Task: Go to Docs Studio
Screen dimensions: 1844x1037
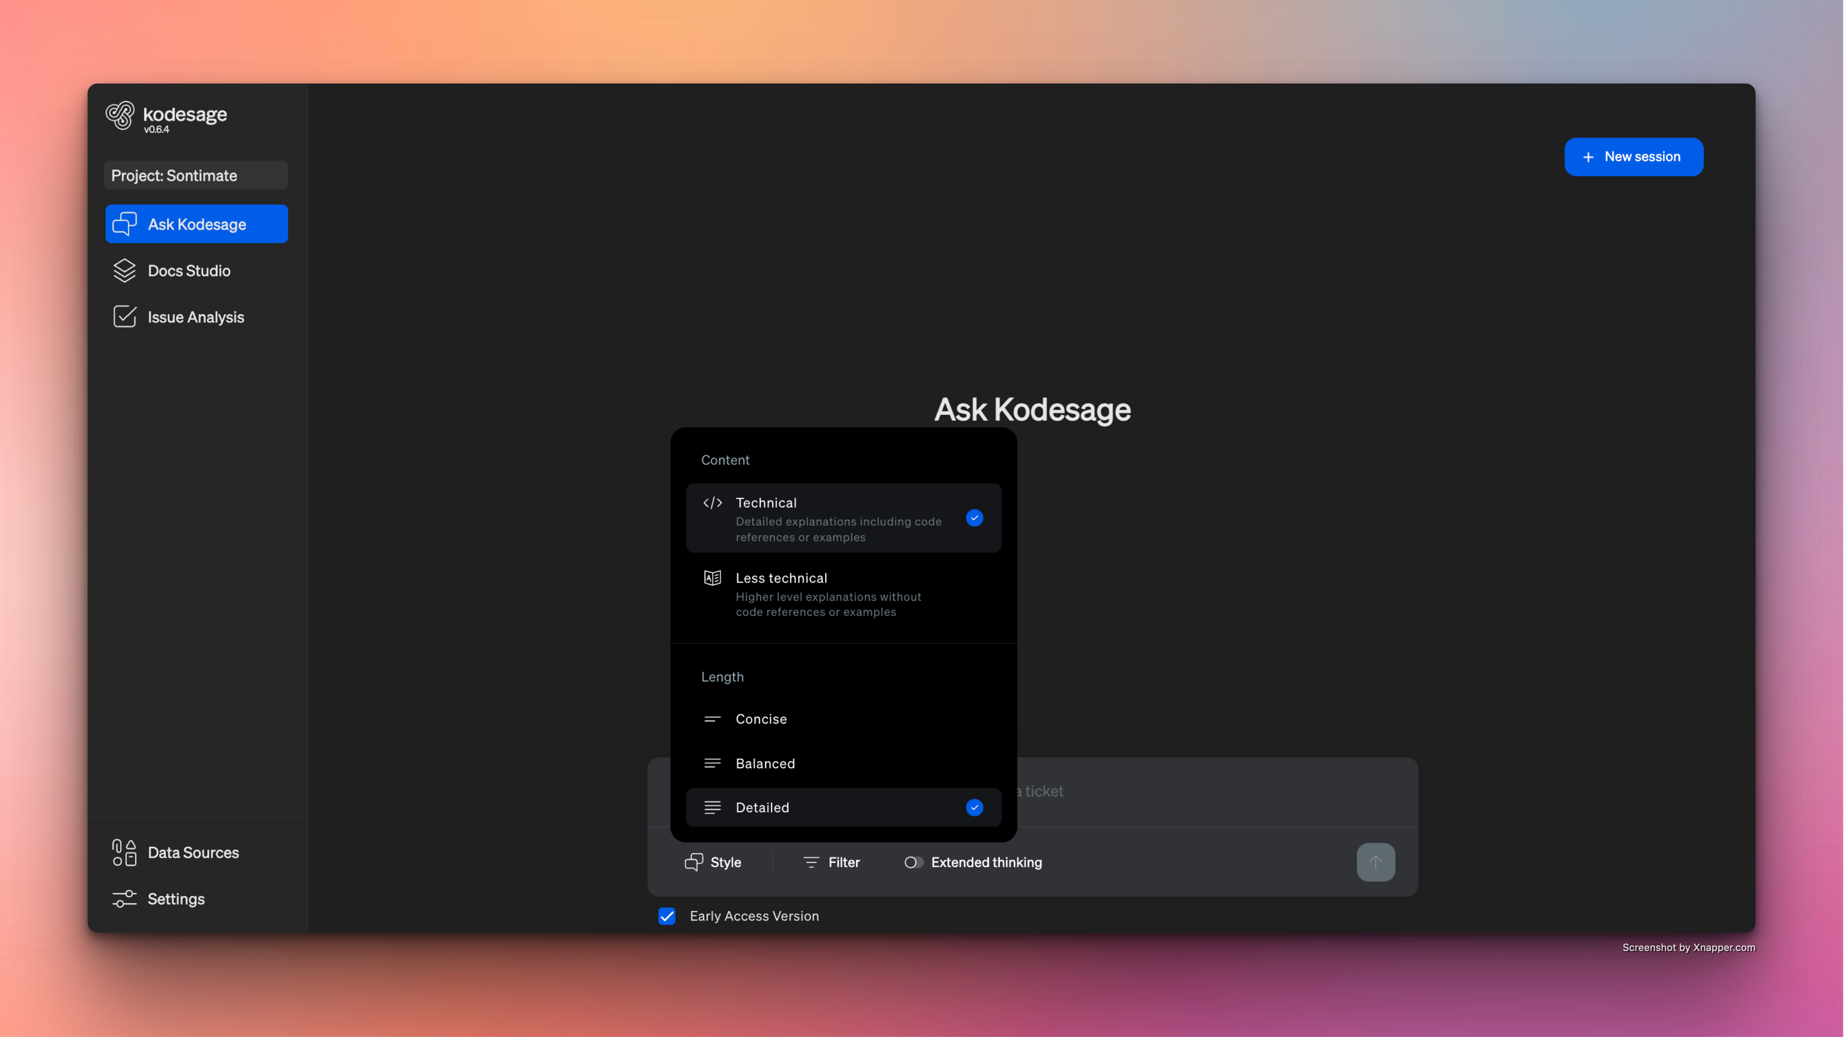Action: click(189, 271)
